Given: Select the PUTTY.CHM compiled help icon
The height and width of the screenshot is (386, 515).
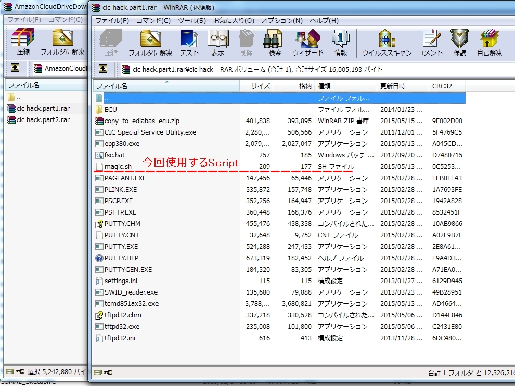Looking at the screenshot, I should [x=99, y=224].
